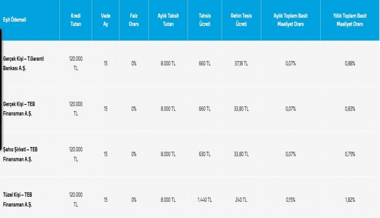
Task: Click the 0,88% yearly cost rate cell
Action: point(350,63)
